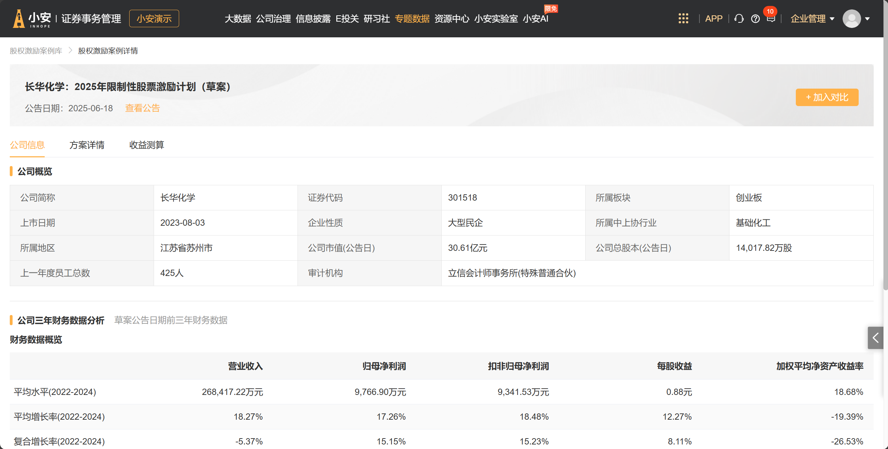888x449 pixels.
Task: Open the 公司治理 menu
Action: point(273,18)
